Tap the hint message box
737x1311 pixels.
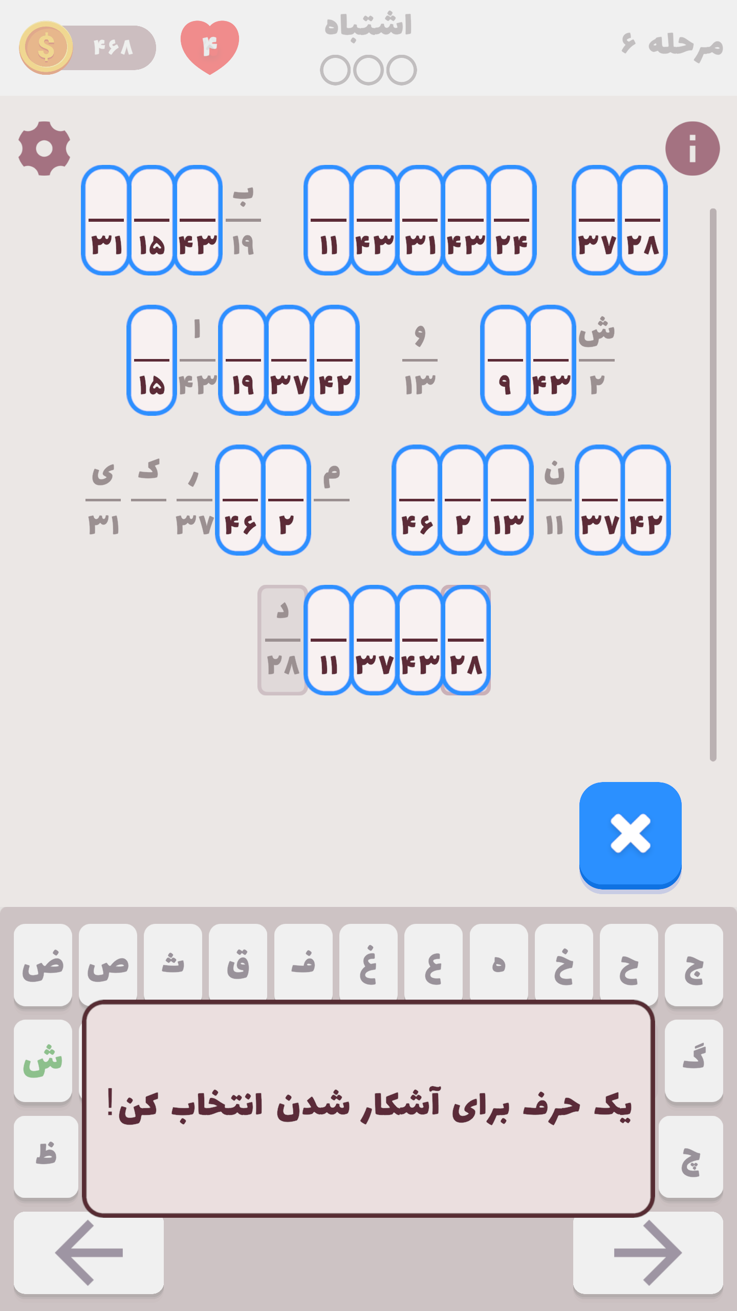[368, 1109]
